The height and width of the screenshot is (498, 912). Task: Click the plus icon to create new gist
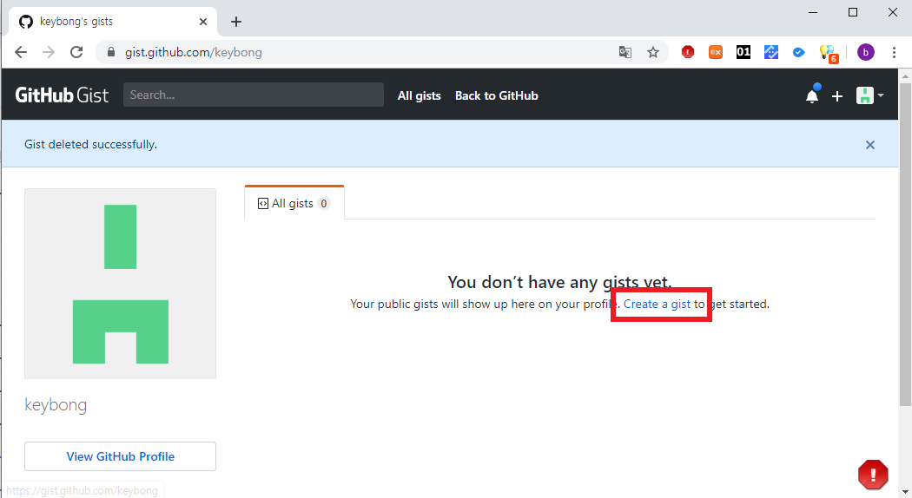click(x=837, y=96)
